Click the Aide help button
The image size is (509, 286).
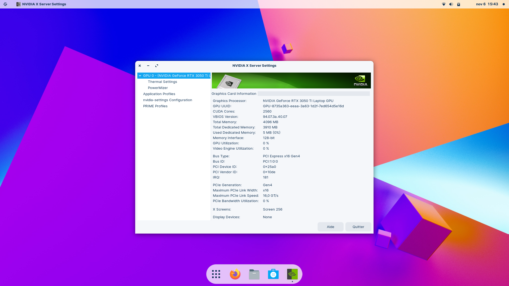[x=330, y=227]
